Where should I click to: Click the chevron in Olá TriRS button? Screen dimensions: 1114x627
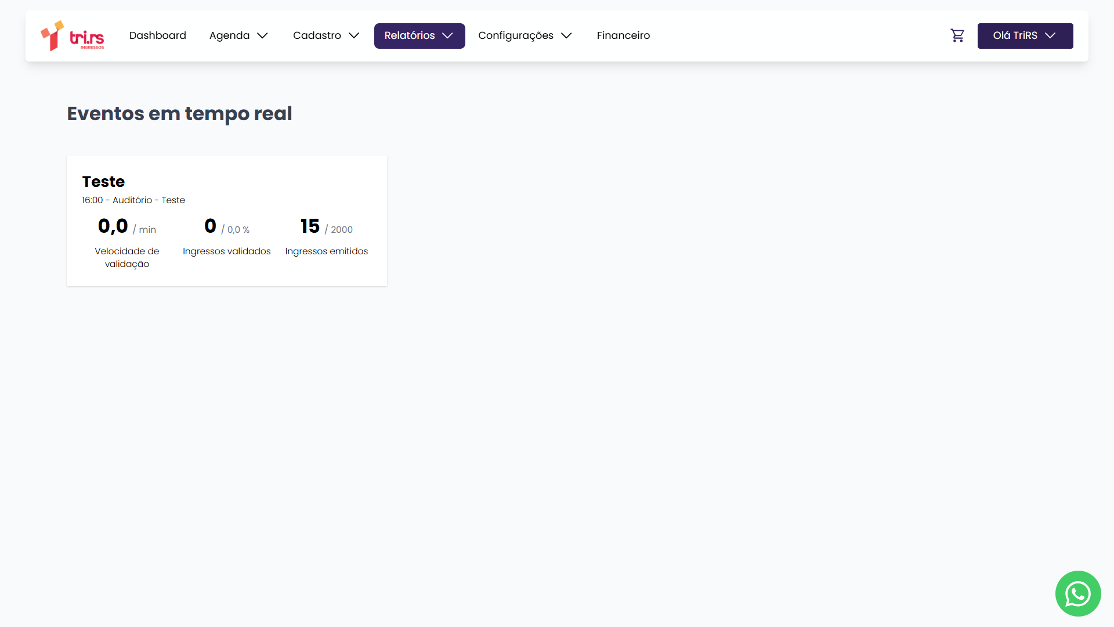tap(1050, 36)
